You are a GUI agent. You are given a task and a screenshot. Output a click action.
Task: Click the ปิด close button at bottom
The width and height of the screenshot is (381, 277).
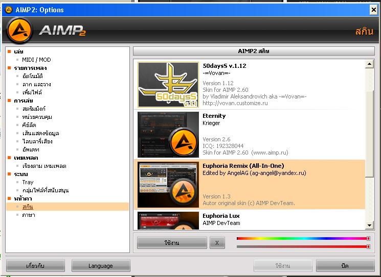[x=345, y=266]
